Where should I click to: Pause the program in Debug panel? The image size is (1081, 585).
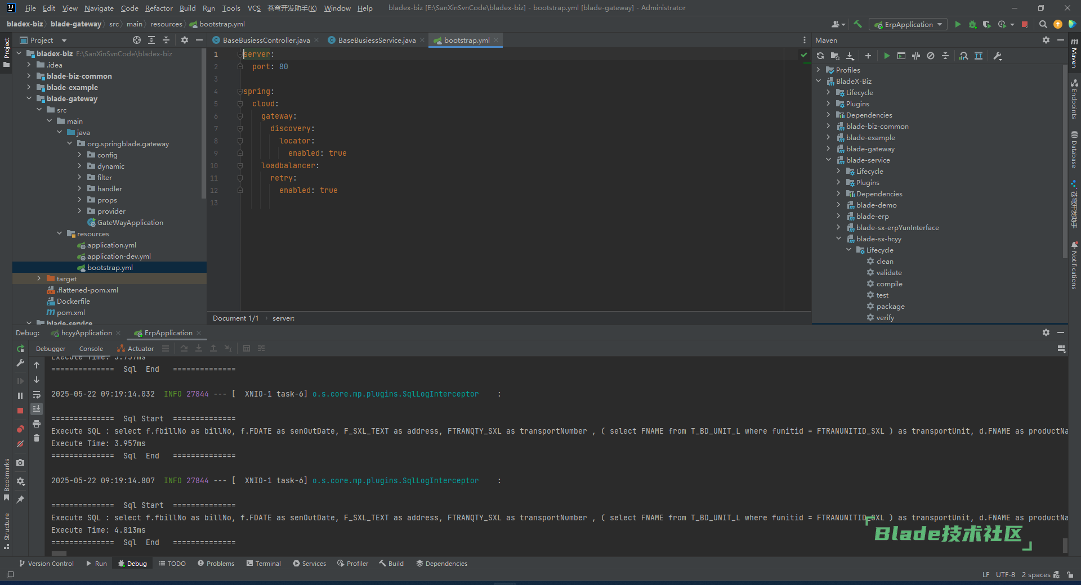[20, 396]
